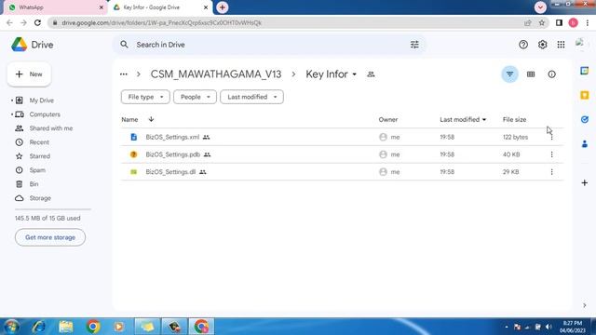
Task: Open more actions for BizOS_Settings.pdb
Action: [551, 154]
